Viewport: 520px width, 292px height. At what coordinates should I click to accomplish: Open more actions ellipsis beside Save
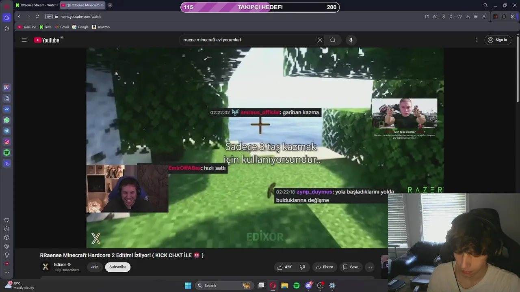[369, 267]
